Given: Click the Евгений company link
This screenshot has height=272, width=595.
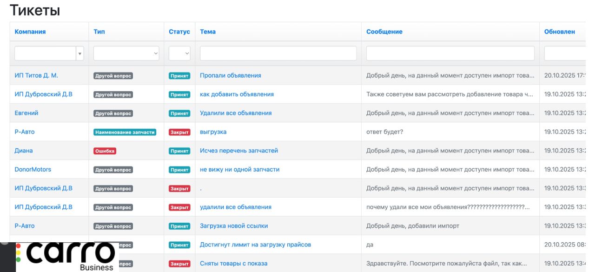Looking at the screenshot, I should click(x=26, y=113).
